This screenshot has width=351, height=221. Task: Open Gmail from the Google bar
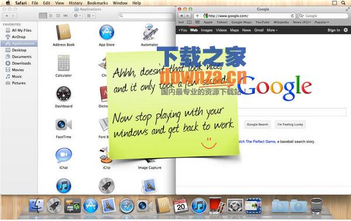coord(259,30)
